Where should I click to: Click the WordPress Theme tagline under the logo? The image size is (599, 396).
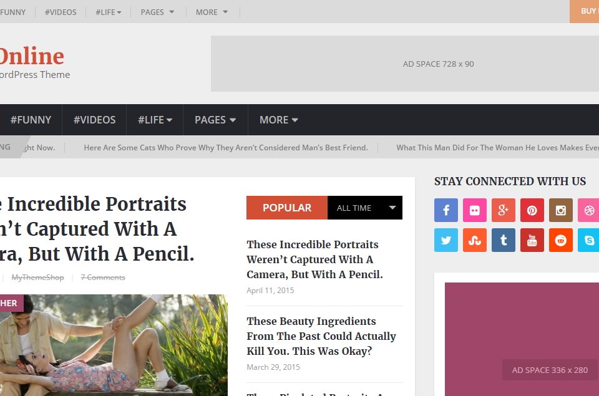coord(35,74)
